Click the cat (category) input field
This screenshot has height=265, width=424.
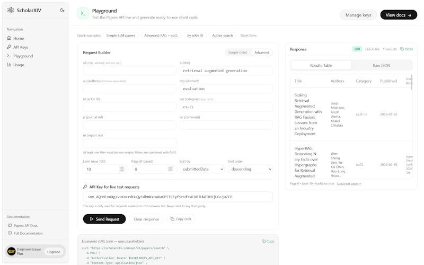click(x=226, y=107)
